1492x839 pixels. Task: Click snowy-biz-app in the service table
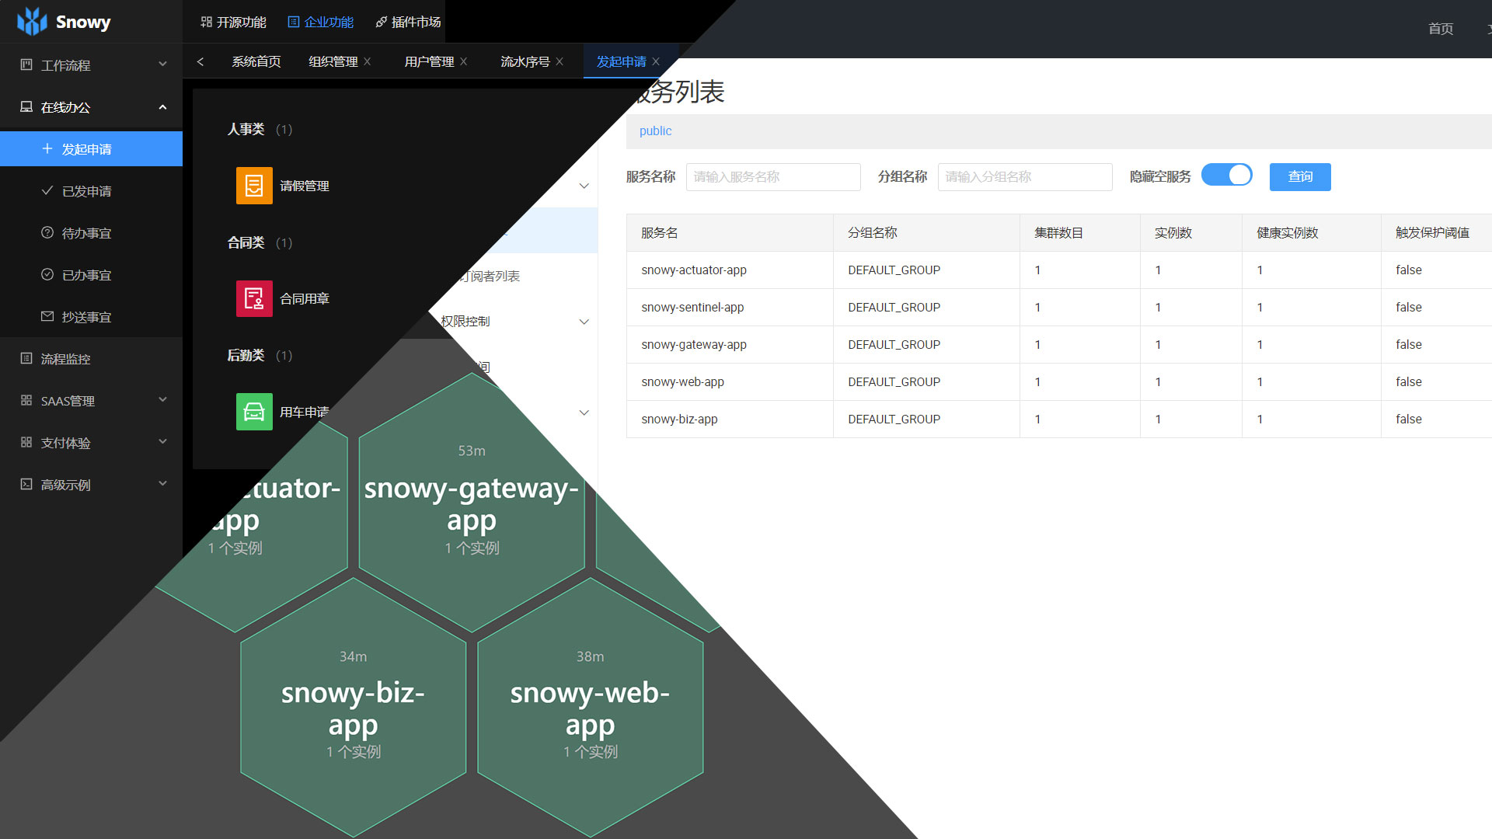(x=679, y=419)
